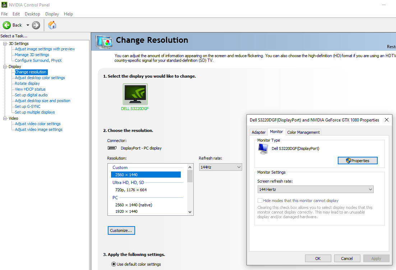396x270 pixels.
Task: Click the grey Forward arrow icon
Action: (36, 25)
